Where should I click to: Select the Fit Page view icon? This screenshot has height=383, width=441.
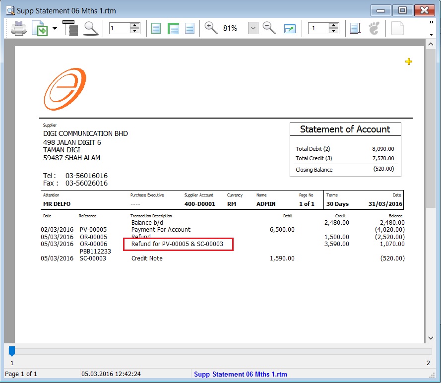tap(156, 28)
